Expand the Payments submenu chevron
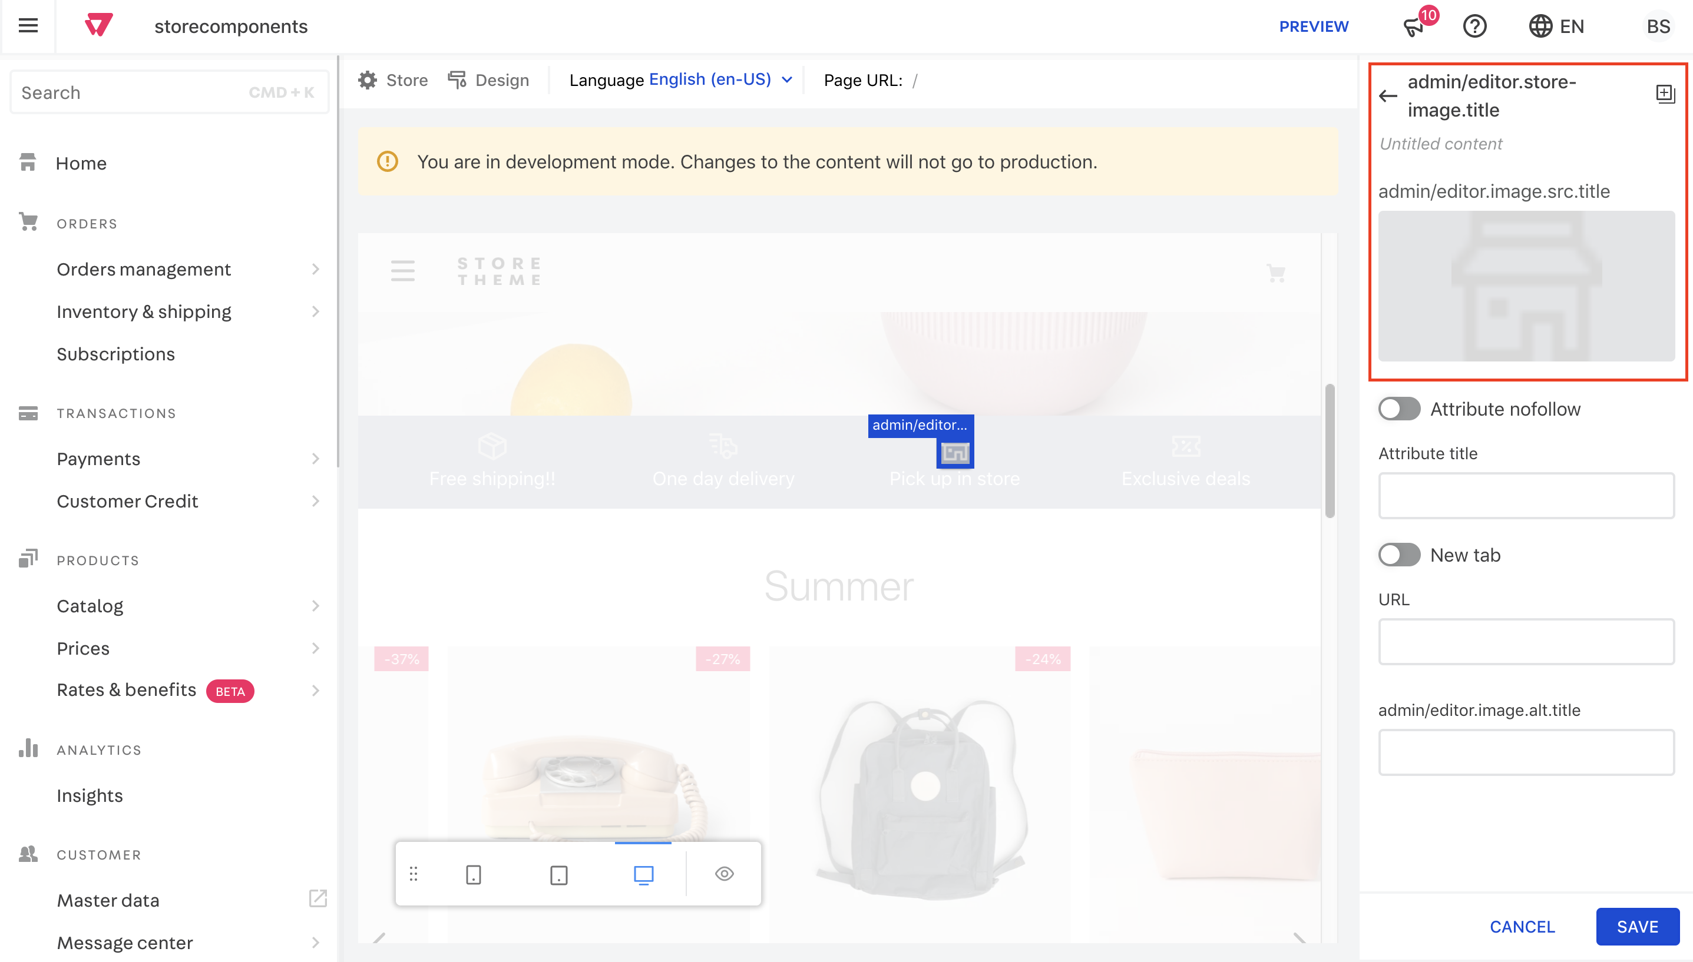Viewport: 1693px width, 962px height. [315, 459]
